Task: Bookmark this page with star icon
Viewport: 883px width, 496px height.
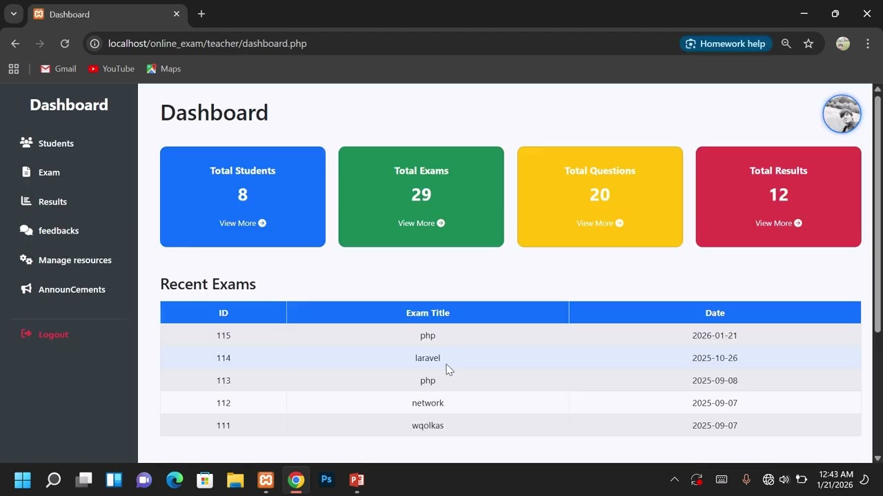Action: point(808,43)
